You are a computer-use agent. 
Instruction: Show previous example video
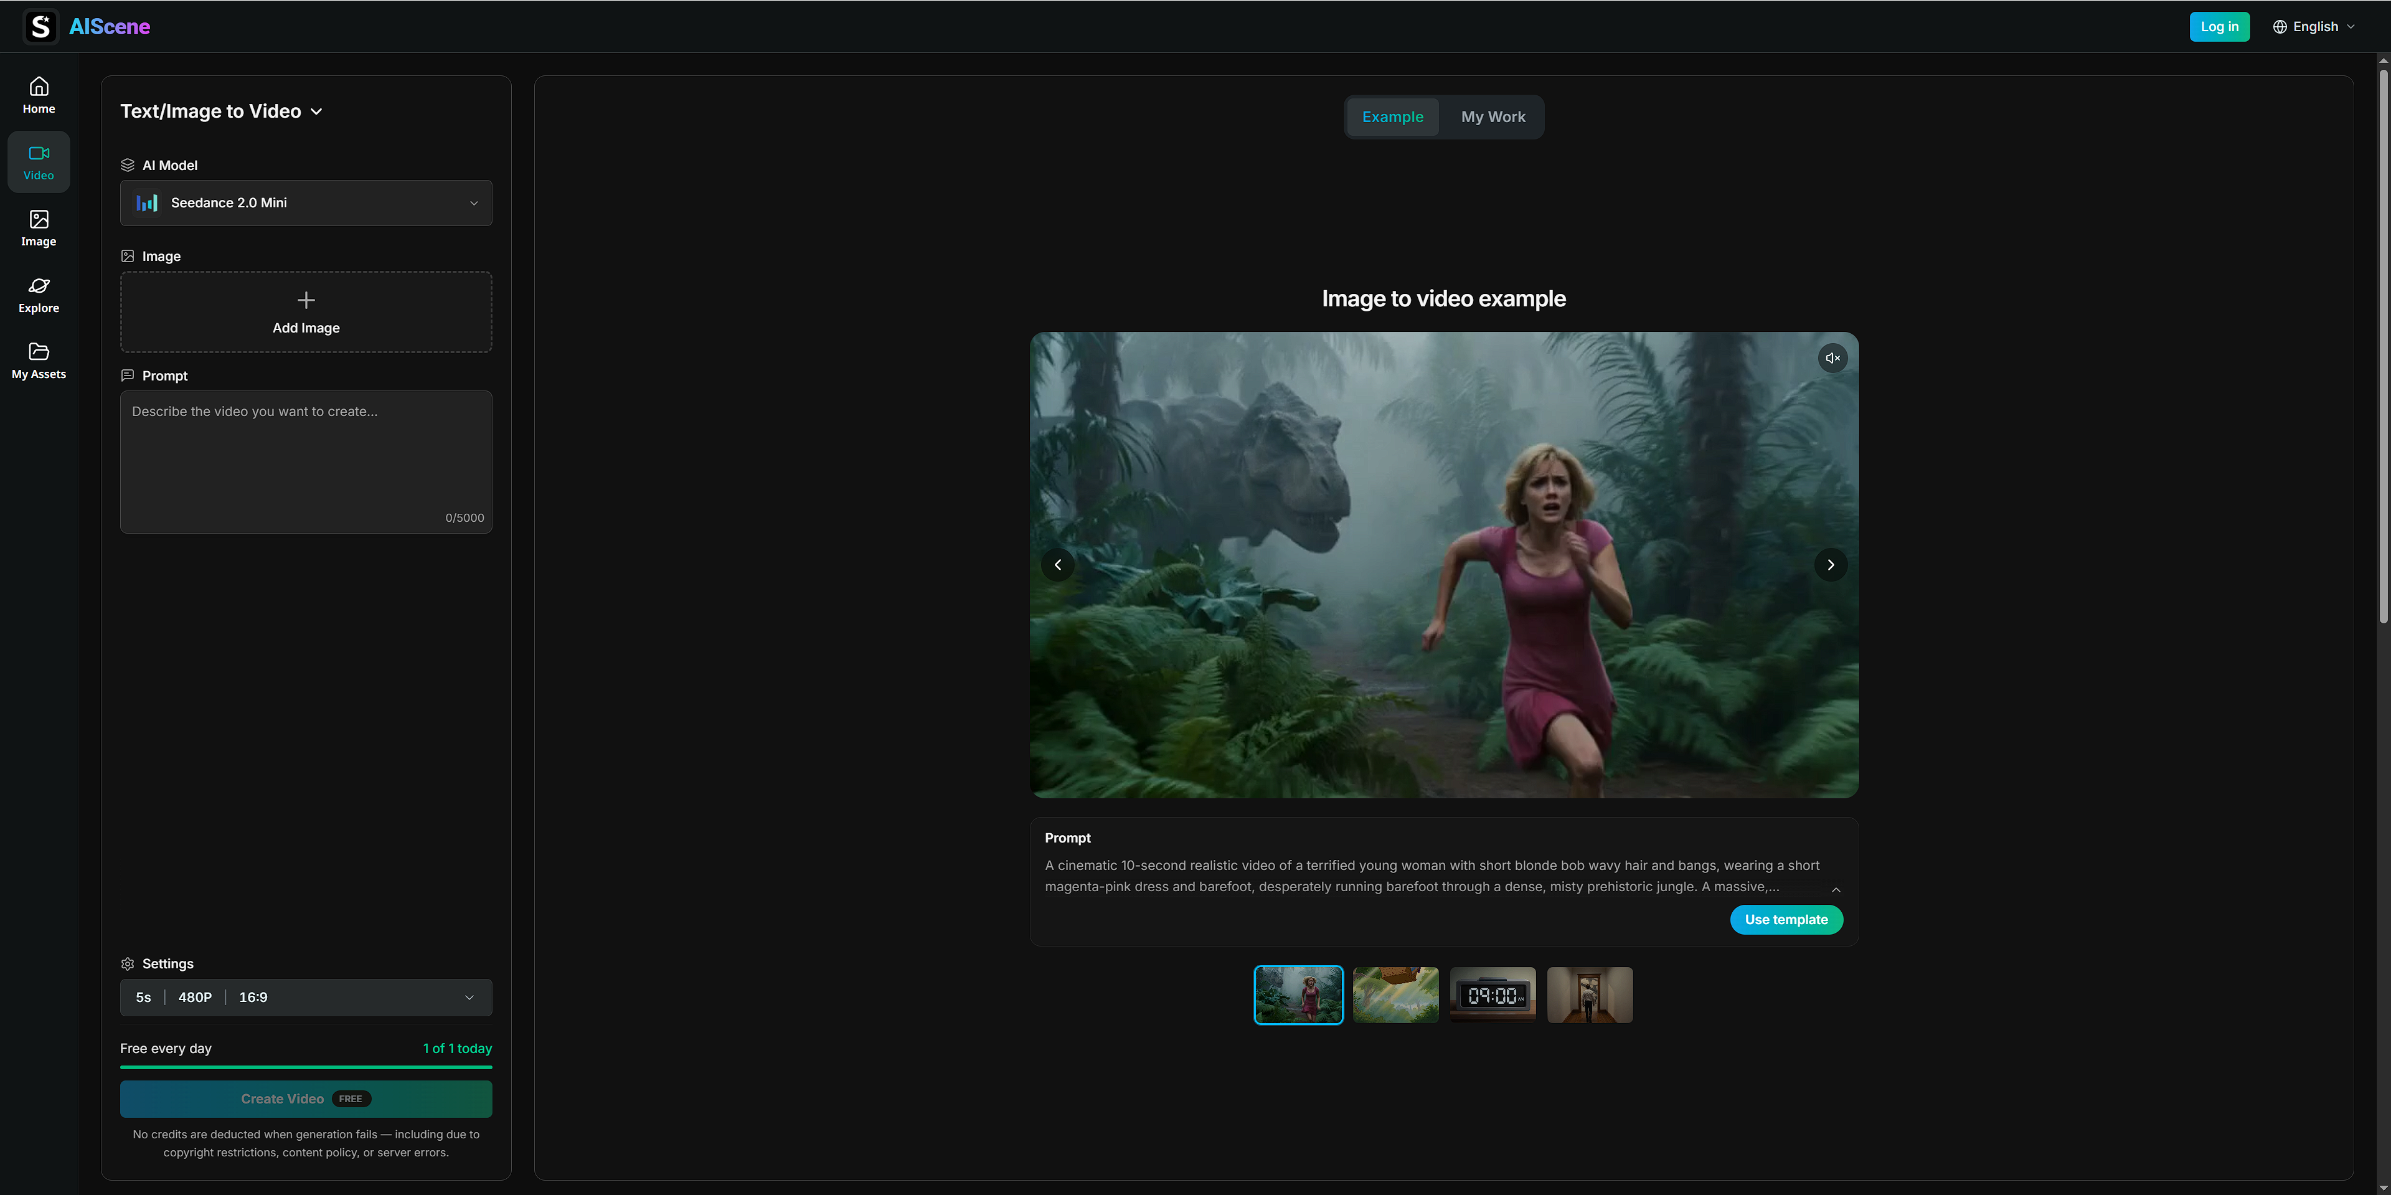(1058, 565)
